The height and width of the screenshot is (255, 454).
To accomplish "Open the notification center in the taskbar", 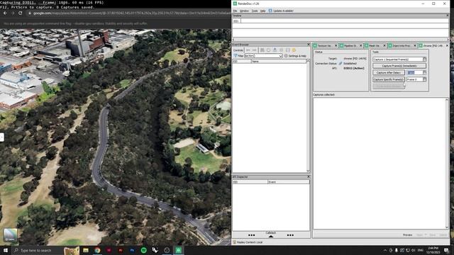I will [446, 250].
